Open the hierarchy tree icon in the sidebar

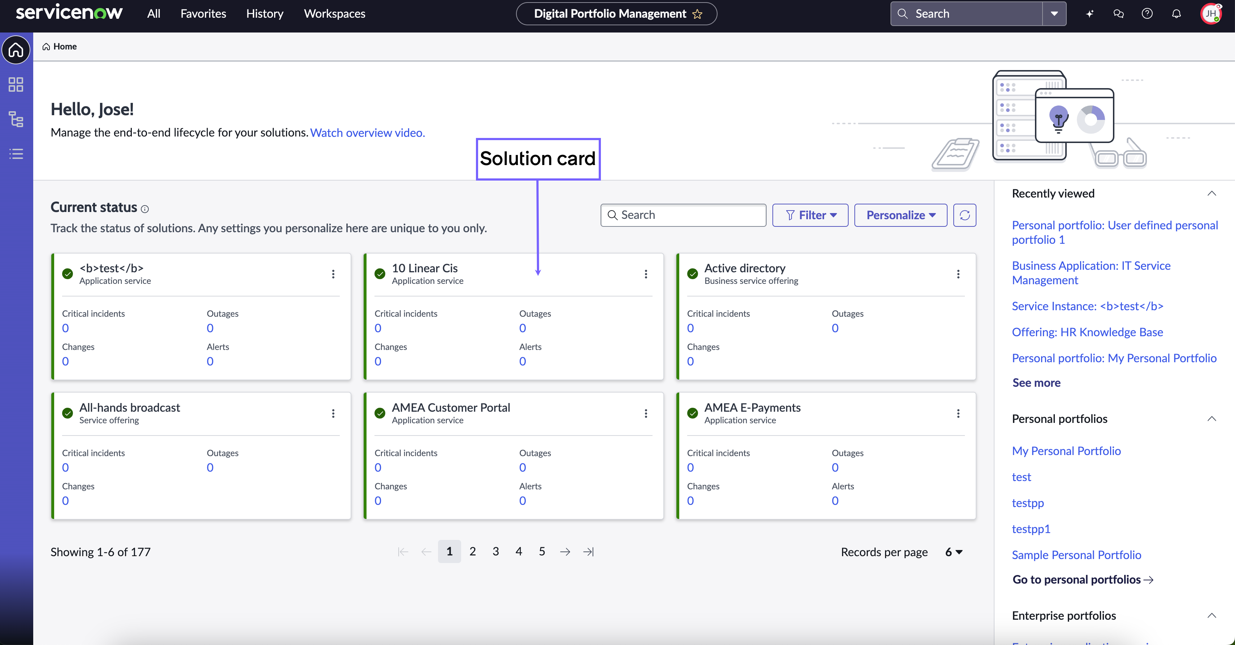point(16,119)
